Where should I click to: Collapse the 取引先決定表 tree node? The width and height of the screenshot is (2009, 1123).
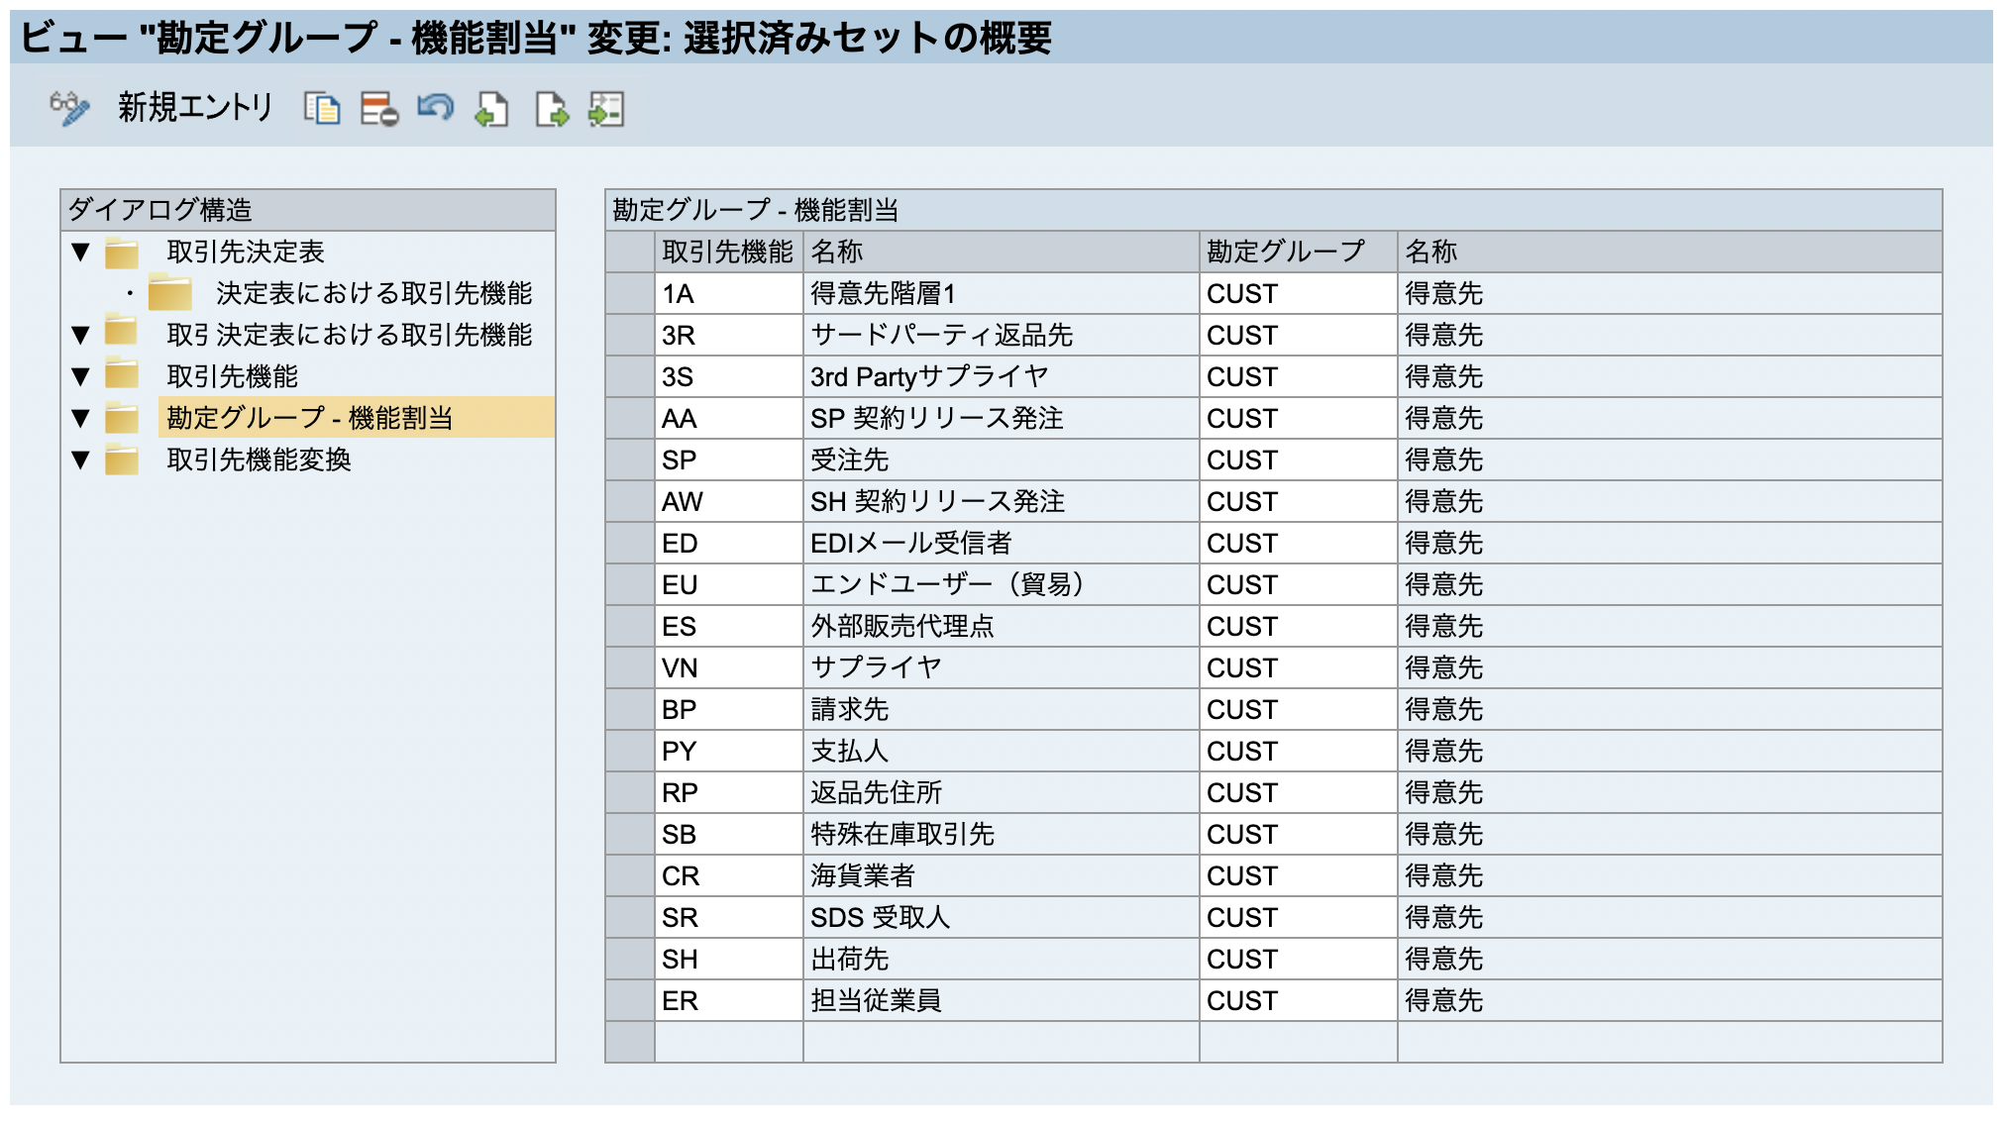[x=79, y=252]
